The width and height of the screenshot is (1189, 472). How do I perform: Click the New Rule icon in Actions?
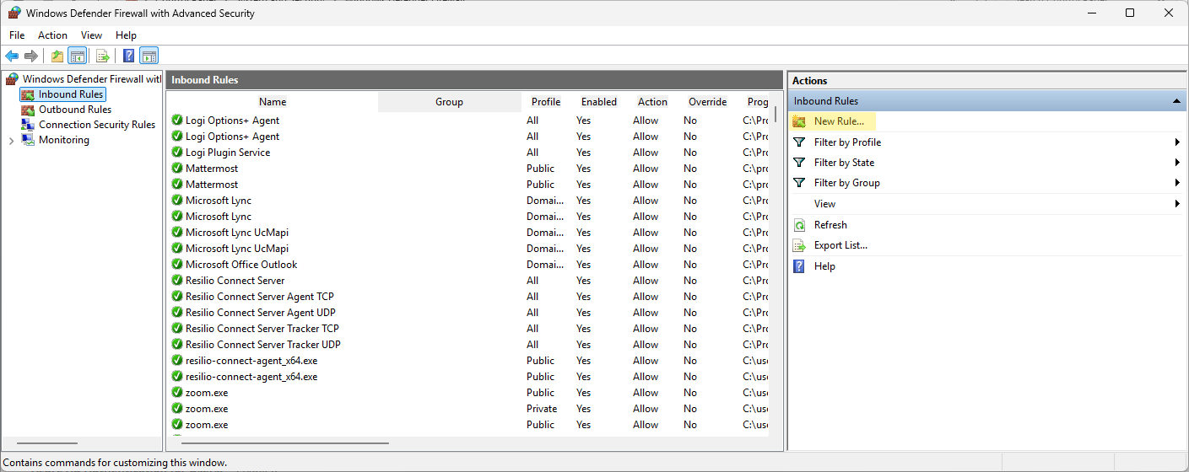(x=799, y=122)
